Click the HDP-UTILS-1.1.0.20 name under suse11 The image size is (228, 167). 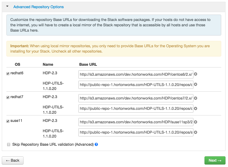[53, 134]
